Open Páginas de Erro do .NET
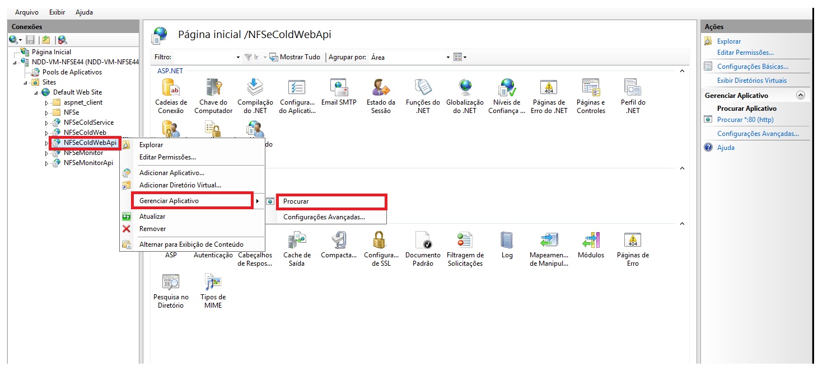 (549, 96)
